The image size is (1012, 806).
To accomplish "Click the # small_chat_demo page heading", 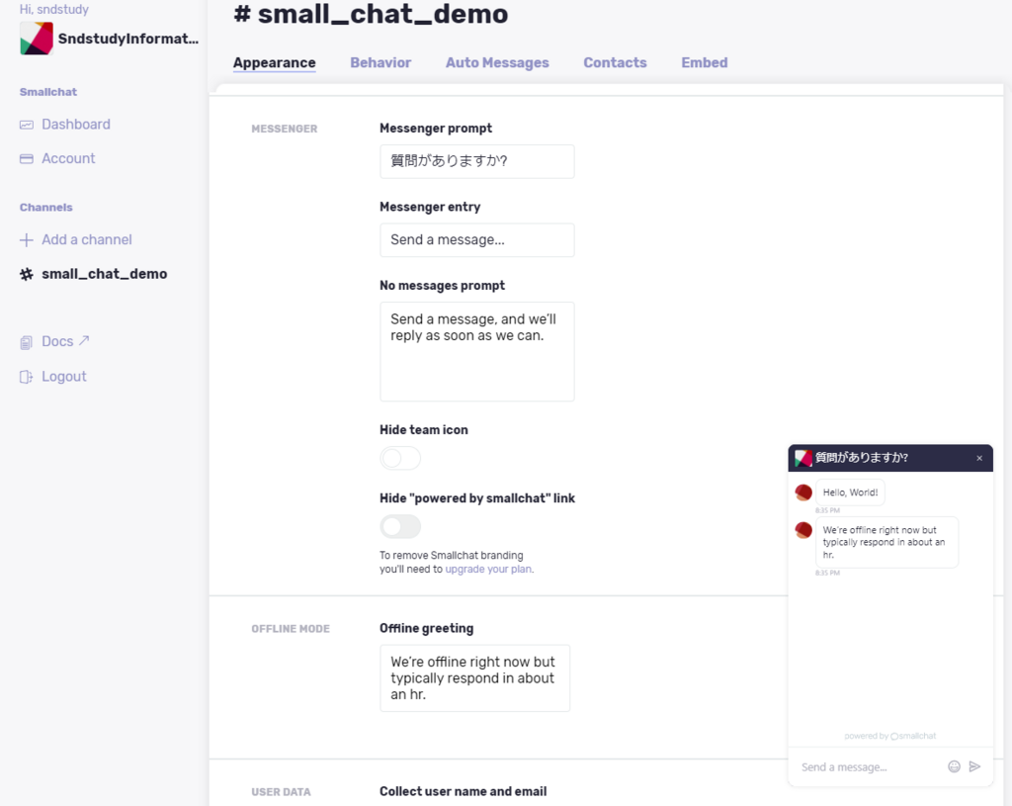I will (372, 14).
